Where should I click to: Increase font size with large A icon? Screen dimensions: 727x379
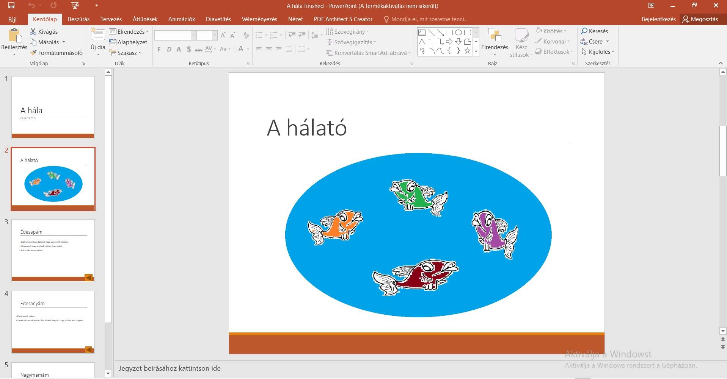pyautogui.click(x=223, y=35)
